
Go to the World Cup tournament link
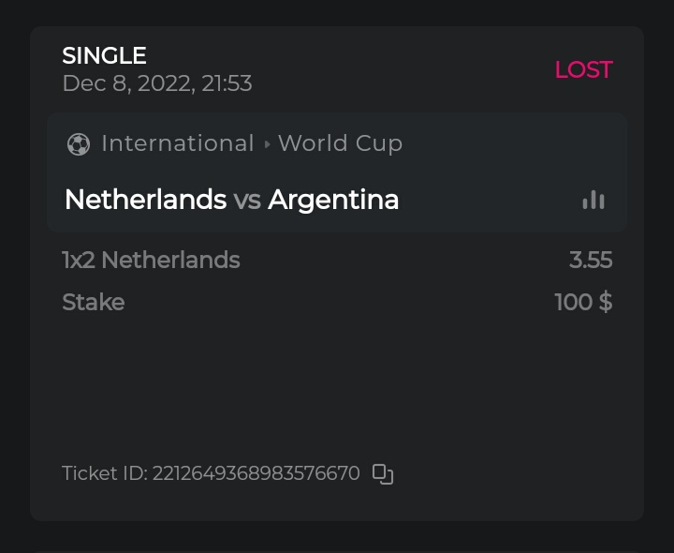point(340,143)
